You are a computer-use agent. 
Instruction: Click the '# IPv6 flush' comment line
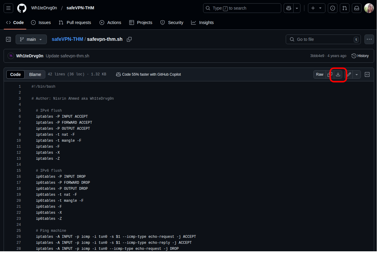(x=49, y=171)
